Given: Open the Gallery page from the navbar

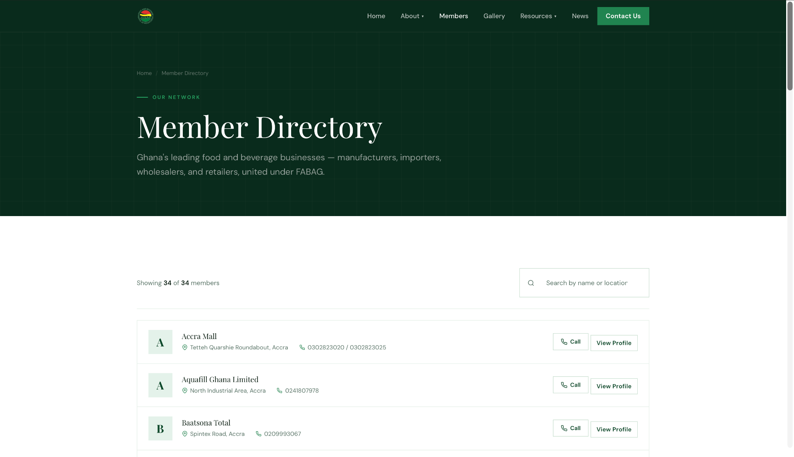Looking at the screenshot, I should (x=494, y=16).
